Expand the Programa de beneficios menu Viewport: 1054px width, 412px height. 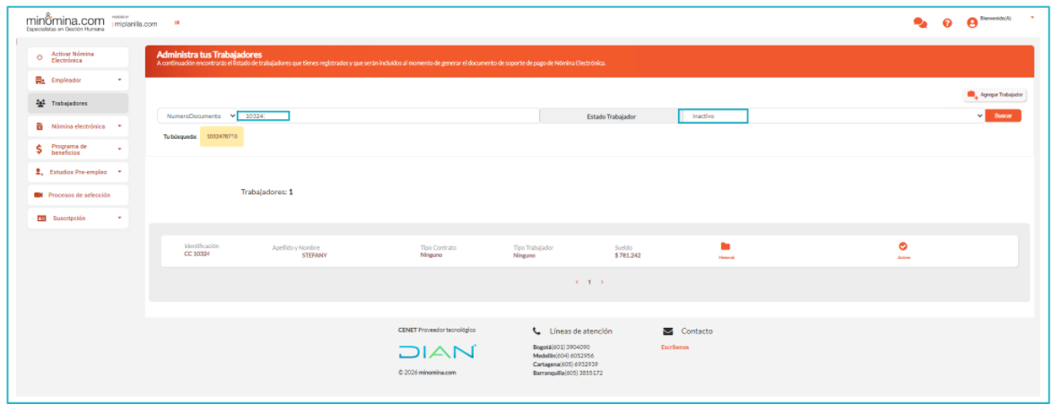pyautogui.click(x=78, y=150)
